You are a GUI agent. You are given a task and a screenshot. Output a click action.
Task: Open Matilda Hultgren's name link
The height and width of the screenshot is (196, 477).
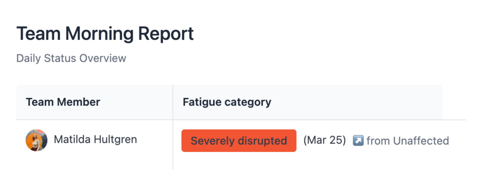pyautogui.click(x=95, y=139)
